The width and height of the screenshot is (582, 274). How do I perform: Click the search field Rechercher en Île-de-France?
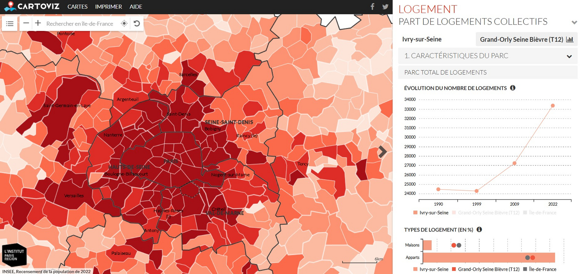[x=80, y=24]
